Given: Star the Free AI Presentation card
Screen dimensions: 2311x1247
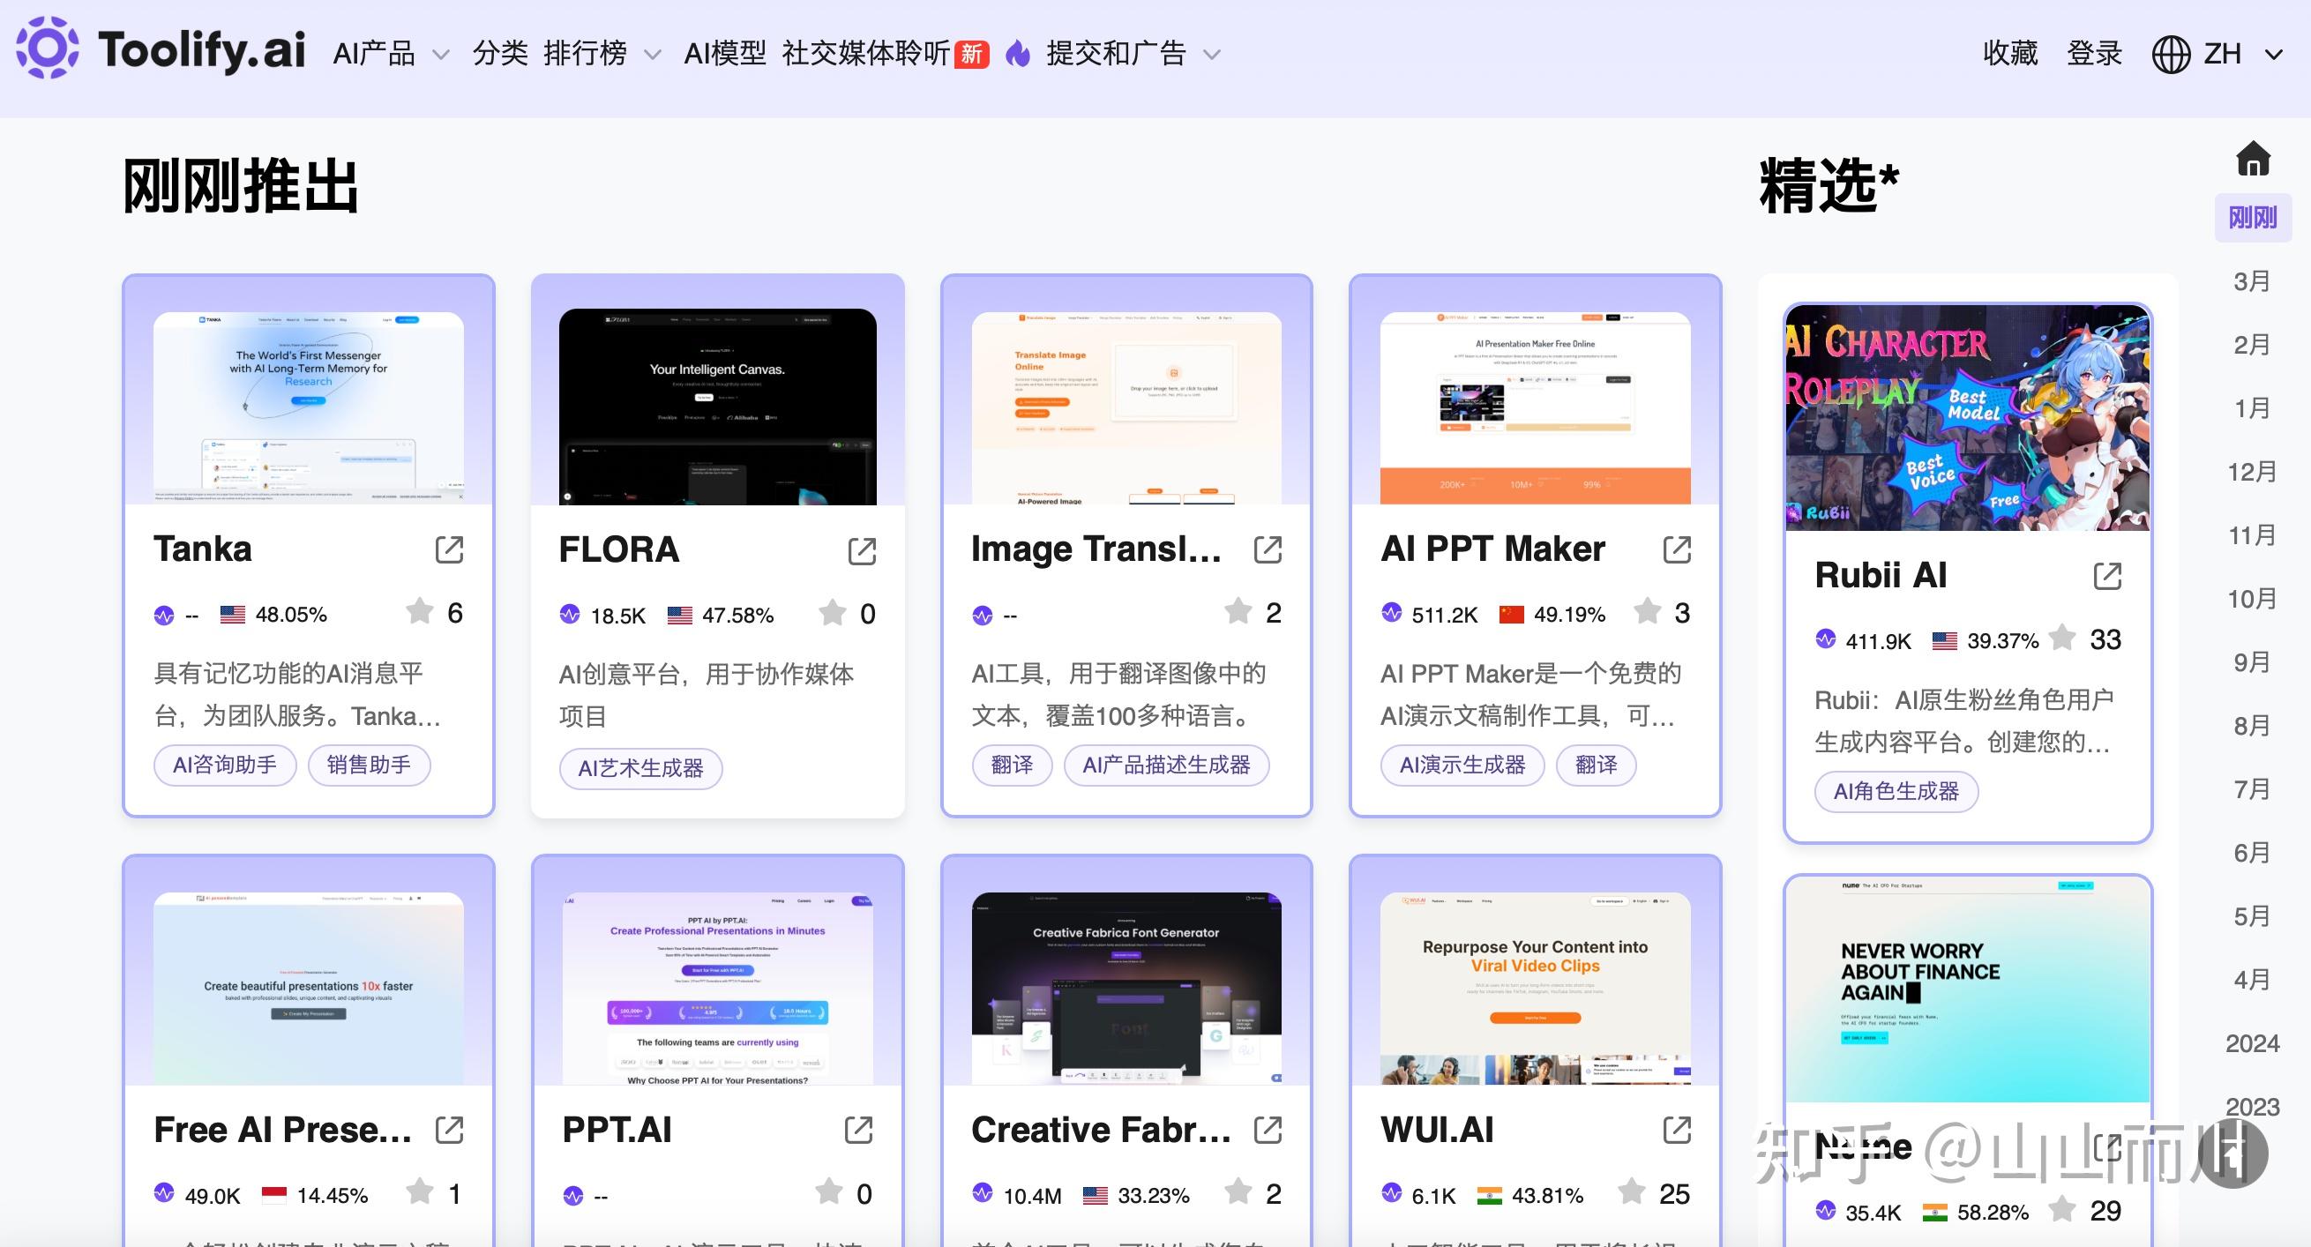Looking at the screenshot, I should click(x=419, y=1192).
